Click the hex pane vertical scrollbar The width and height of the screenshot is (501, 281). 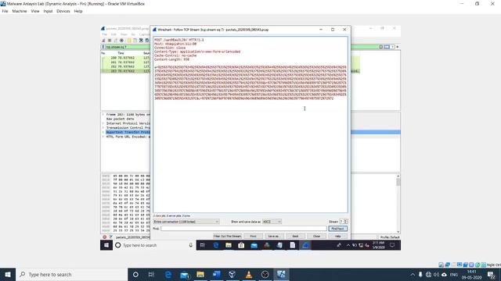(398, 204)
